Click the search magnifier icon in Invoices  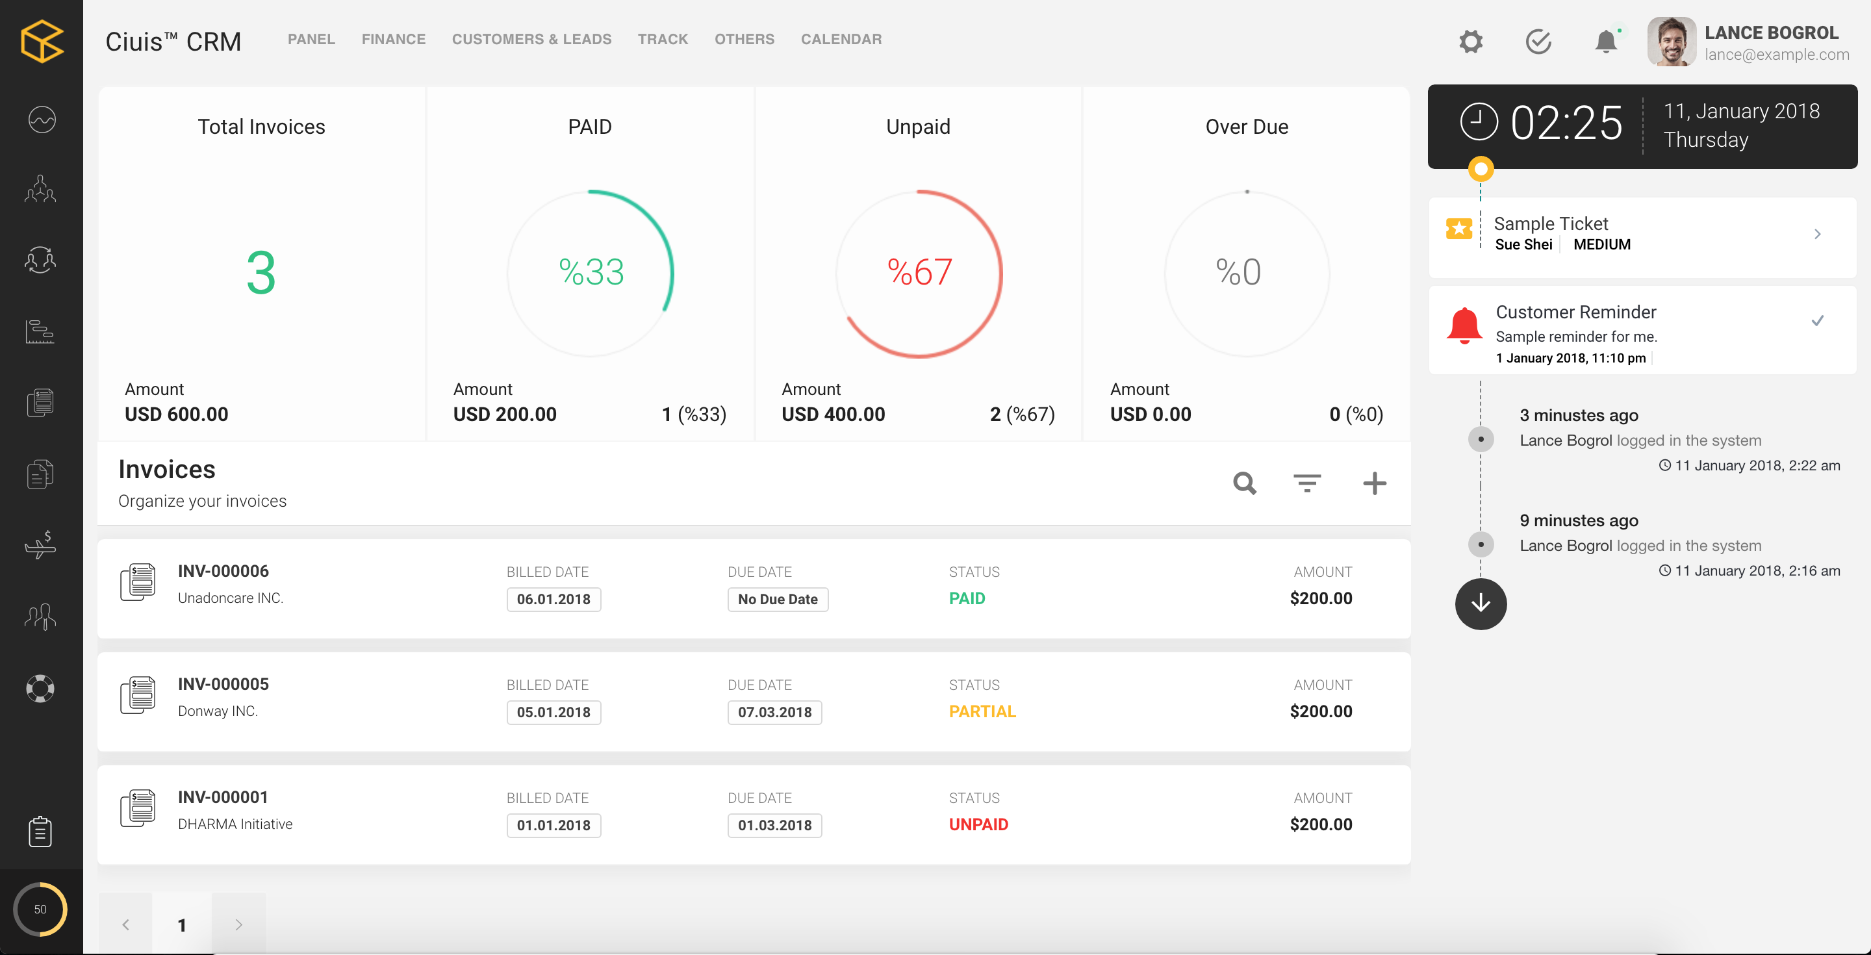pyautogui.click(x=1244, y=483)
